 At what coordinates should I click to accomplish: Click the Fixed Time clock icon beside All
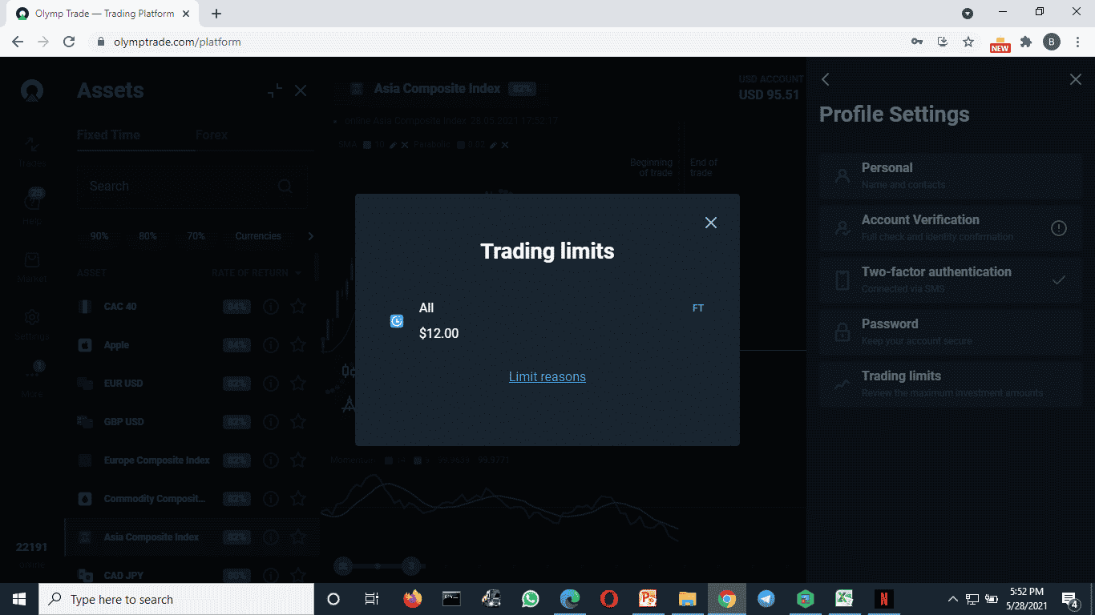397,321
